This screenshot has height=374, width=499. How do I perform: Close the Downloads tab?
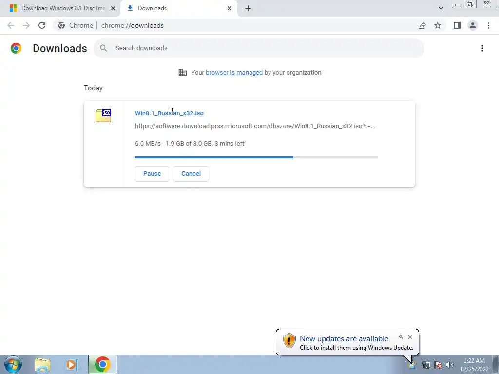pyautogui.click(x=230, y=8)
